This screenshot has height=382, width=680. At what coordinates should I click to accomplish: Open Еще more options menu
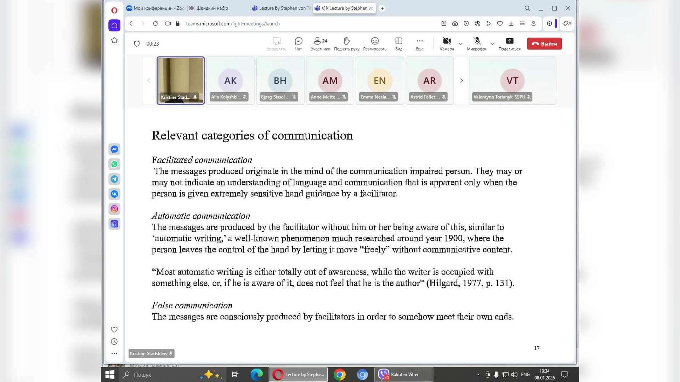(x=419, y=44)
